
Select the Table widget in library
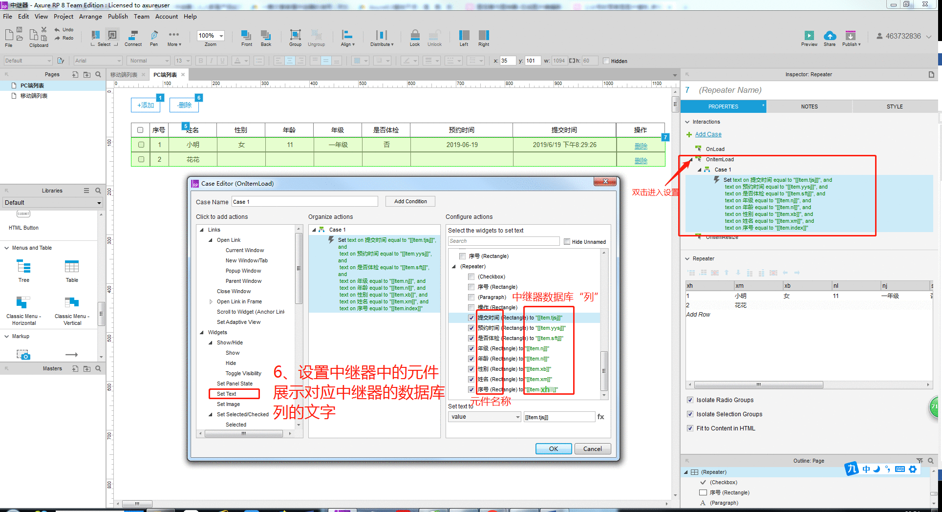[x=72, y=271]
